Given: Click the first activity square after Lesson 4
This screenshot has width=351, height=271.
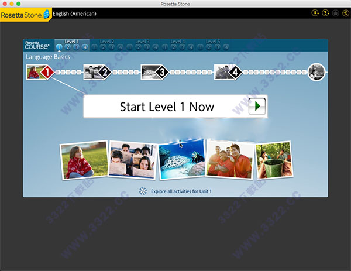Looking at the screenshot, I should [246, 72].
